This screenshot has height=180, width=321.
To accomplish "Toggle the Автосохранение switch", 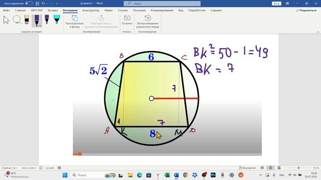I will coord(29,3).
